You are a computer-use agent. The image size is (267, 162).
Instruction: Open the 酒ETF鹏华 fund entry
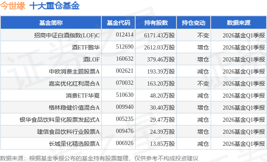coord(86,47)
